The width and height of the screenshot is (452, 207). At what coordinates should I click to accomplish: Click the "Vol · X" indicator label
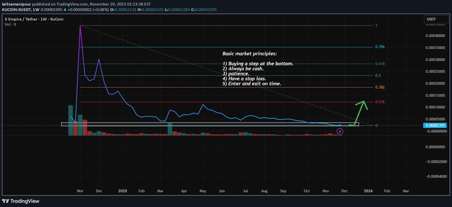click(10, 24)
